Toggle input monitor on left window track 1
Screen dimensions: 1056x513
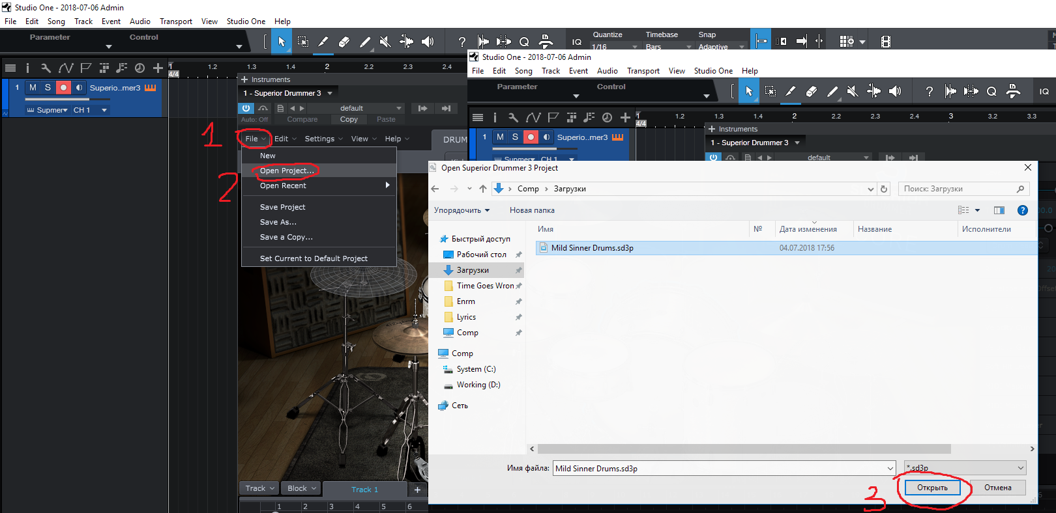[79, 87]
